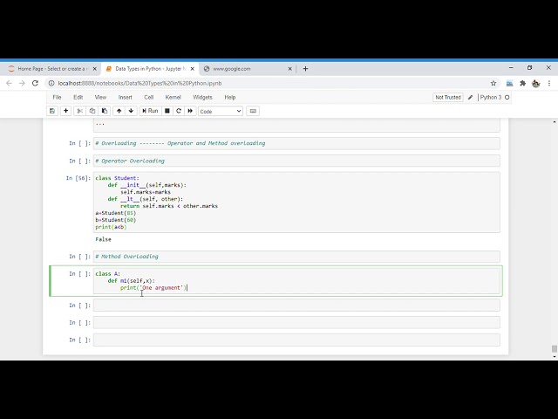
Task: Minimize the browser window
Action: pos(511,67)
